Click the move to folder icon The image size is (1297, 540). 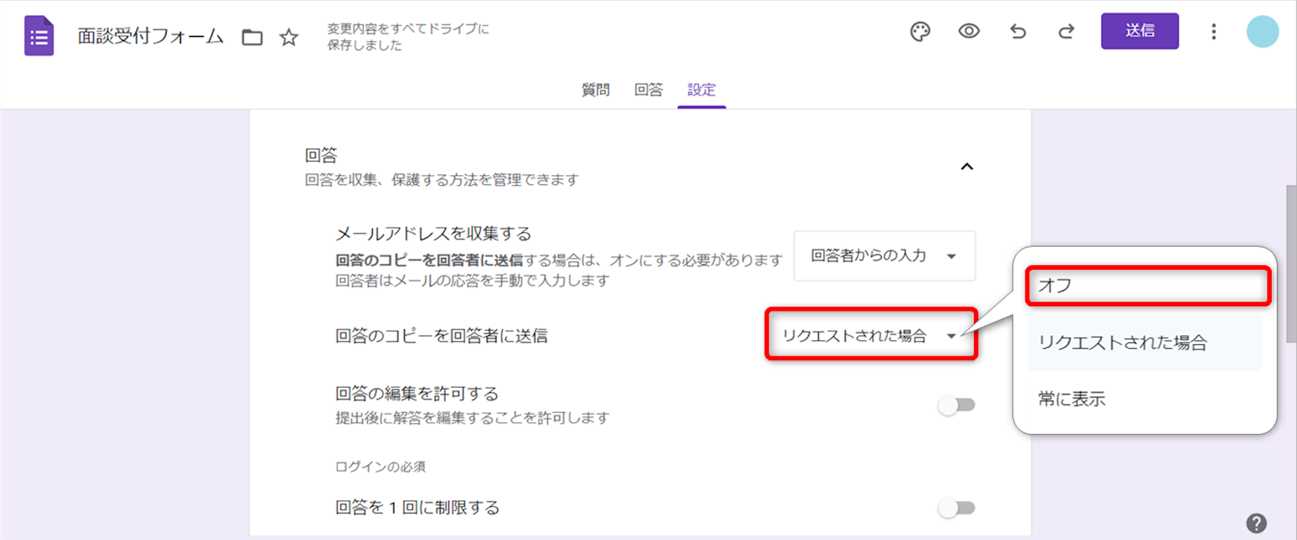coord(252,37)
